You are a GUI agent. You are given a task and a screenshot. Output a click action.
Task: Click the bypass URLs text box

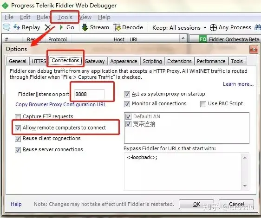pos(187,172)
